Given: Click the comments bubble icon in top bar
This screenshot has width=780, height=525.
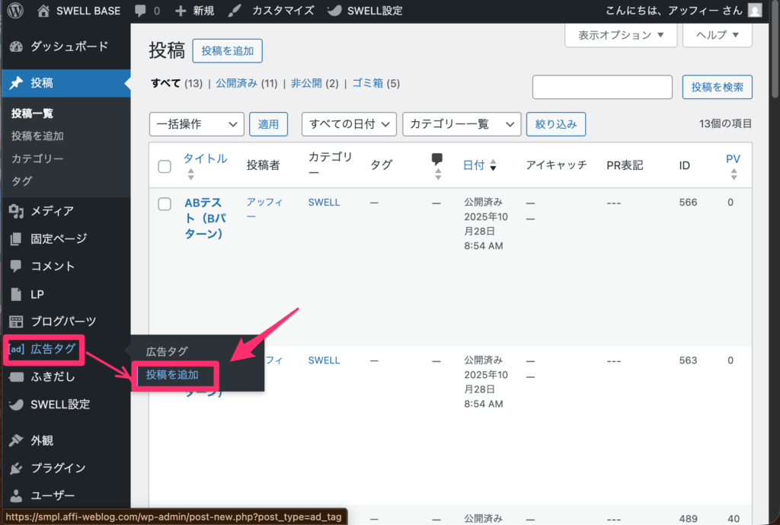Looking at the screenshot, I should click(141, 11).
